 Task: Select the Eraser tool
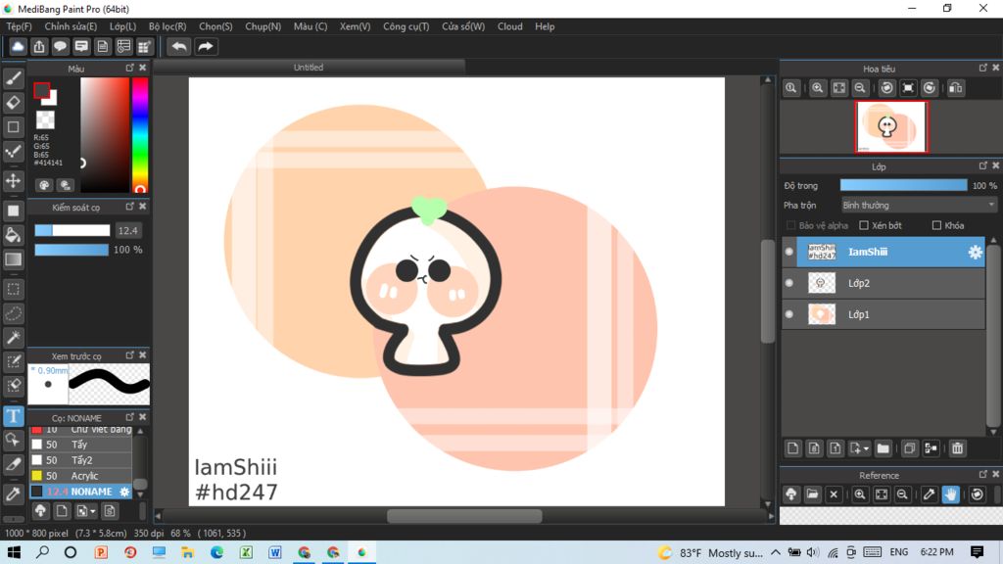[x=14, y=102]
